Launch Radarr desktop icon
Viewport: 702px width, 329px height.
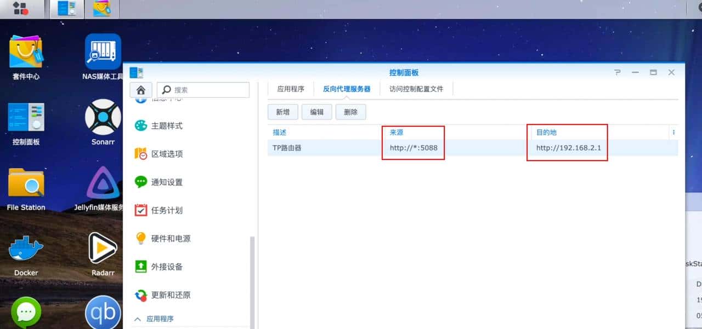pos(103,255)
